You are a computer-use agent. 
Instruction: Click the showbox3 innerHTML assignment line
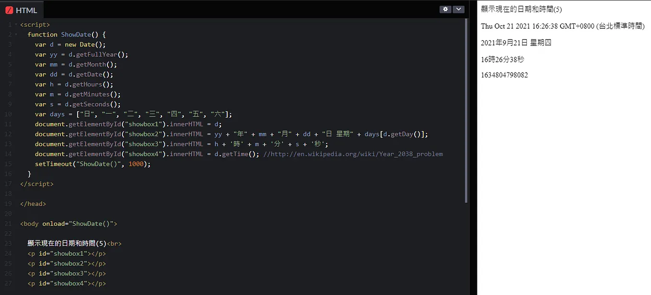coord(182,144)
